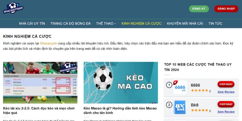The height and width of the screenshot is (121, 242).
Task: Click Chơi Ngay button for 6686
Action: (x=226, y=84)
